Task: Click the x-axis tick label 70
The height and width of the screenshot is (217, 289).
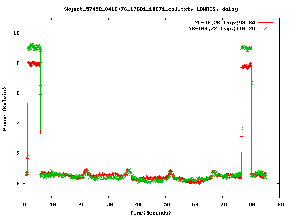Action: (x=224, y=204)
